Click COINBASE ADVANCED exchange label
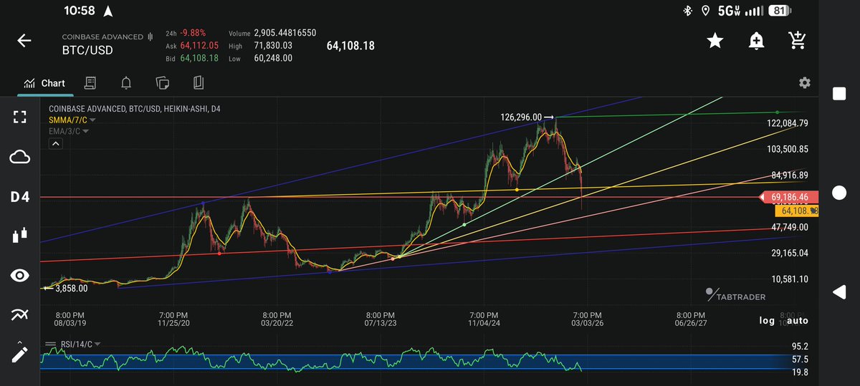Screen dimensions: 860x386 coord(102,36)
